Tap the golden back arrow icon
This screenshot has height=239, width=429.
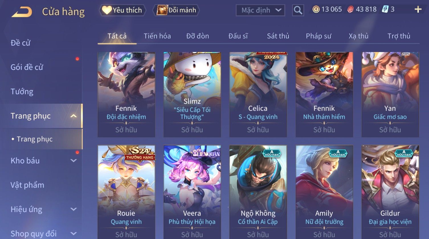[x=22, y=12]
